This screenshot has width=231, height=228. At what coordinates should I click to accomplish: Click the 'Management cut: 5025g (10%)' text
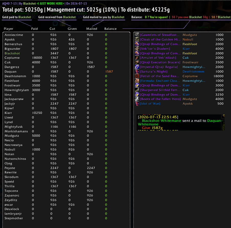(x=82, y=10)
